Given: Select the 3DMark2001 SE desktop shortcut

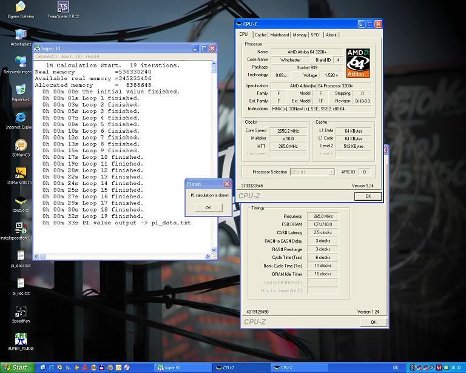Looking at the screenshot, I should click(21, 173).
